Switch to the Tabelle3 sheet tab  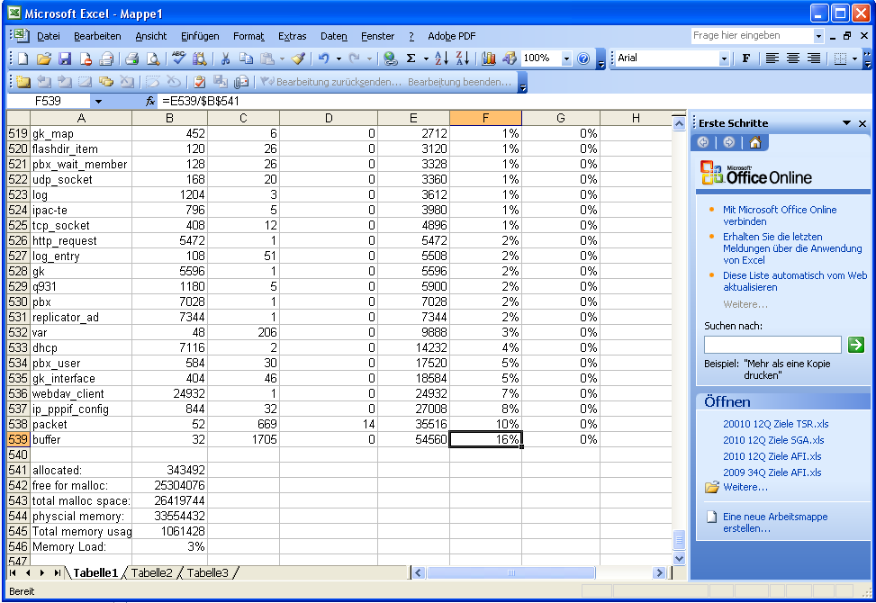pos(208,572)
